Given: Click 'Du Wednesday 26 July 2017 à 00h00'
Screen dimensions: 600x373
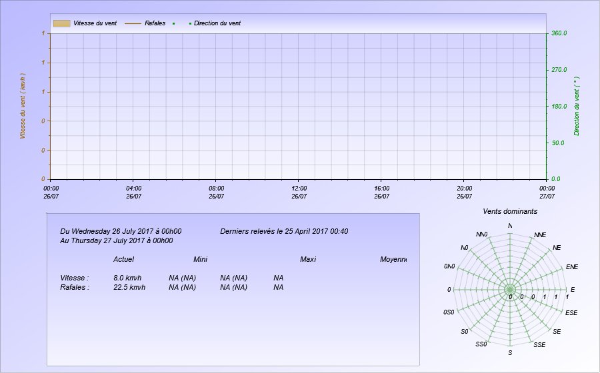Looking at the screenshot, I should (121, 231).
